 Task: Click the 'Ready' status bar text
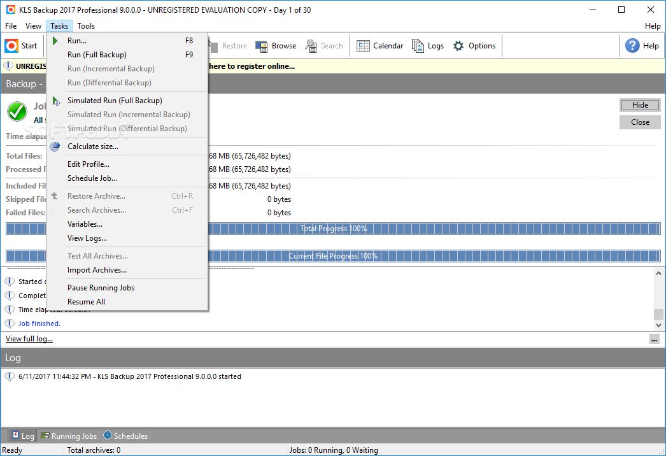point(12,450)
